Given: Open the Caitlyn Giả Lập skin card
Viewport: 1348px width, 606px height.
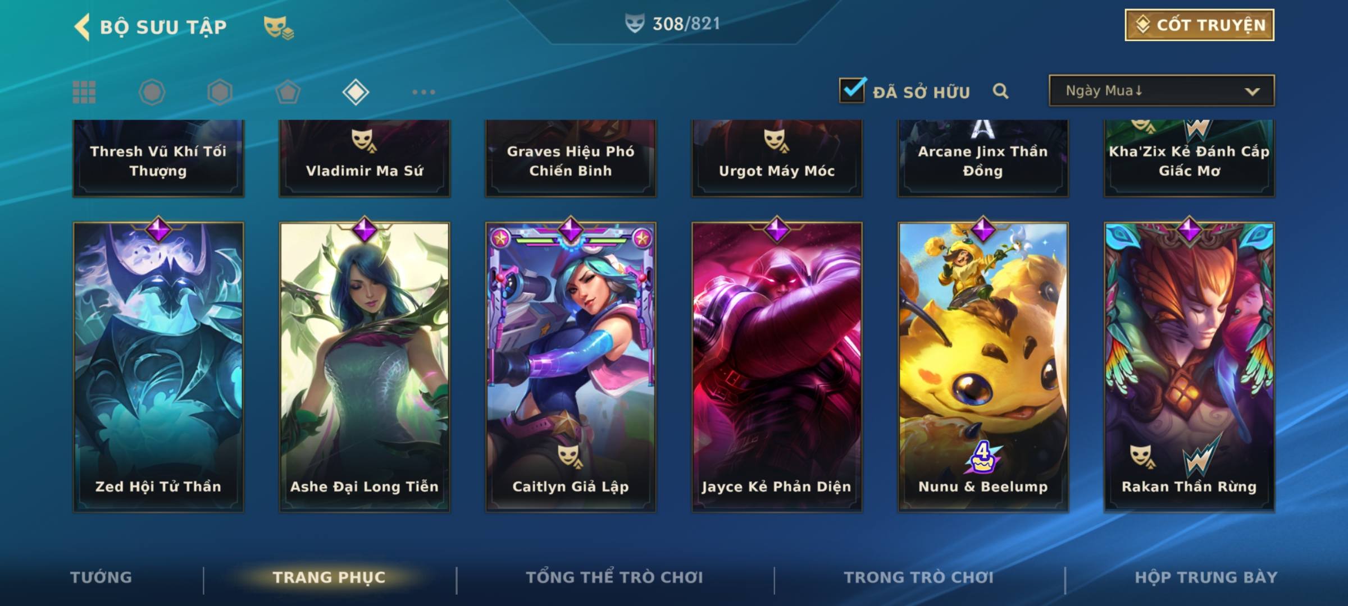Looking at the screenshot, I should 571,366.
